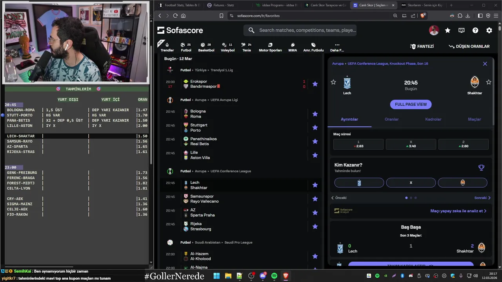Unfavorite the Erokspor-Bandırmaspor match
Viewport: 502px width, 282px height.
pyautogui.click(x=315, y=84)
